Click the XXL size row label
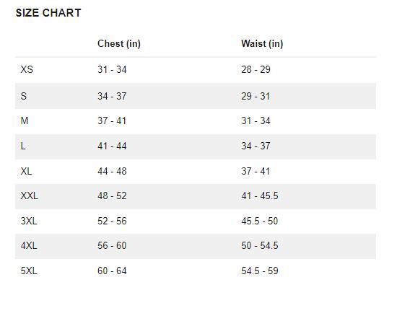This screenshot has height=316, width=402. tap(29, 196)
